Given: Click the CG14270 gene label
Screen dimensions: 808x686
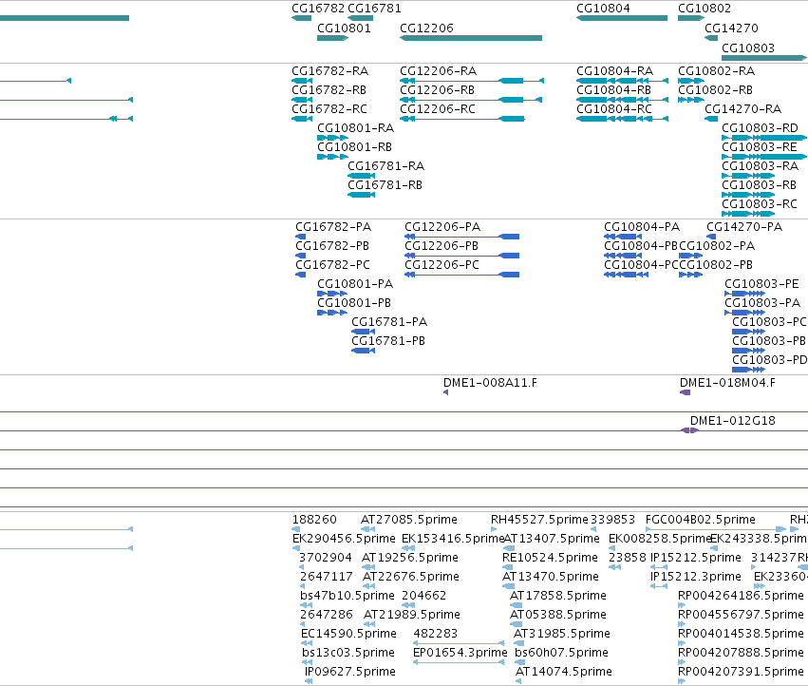Looking at the screenshot, I should point(731,29).
